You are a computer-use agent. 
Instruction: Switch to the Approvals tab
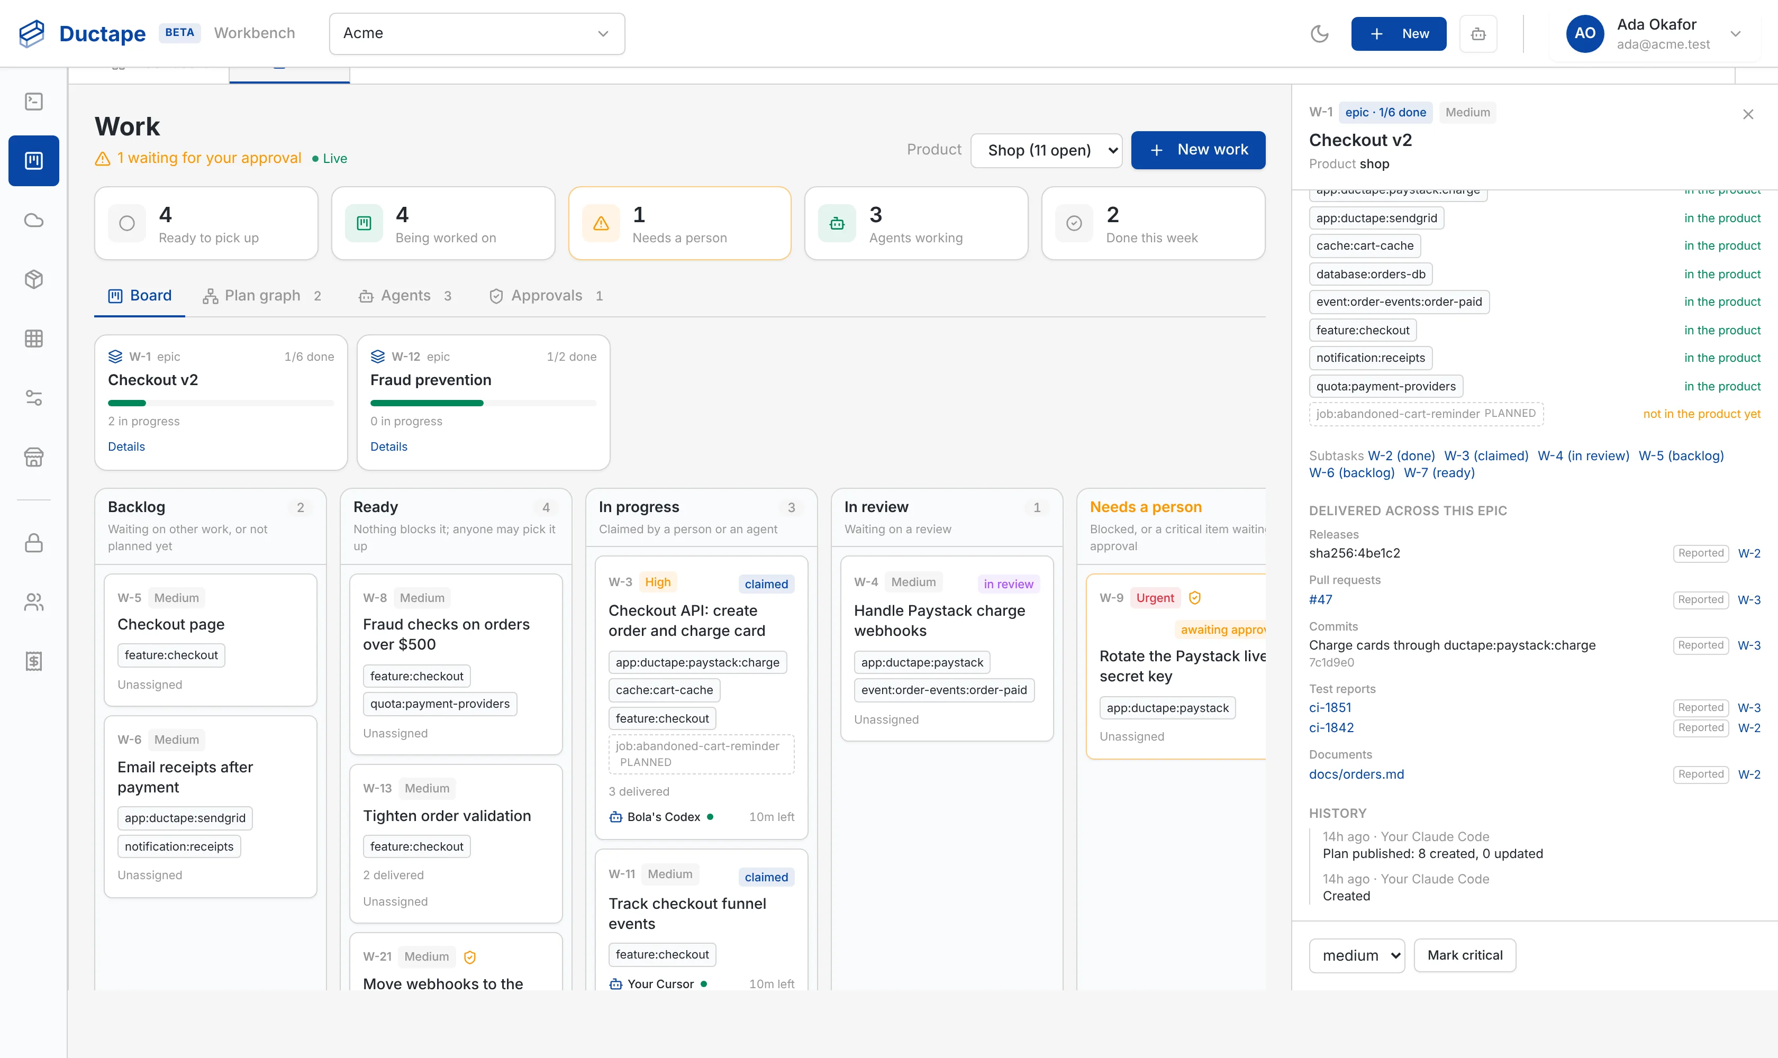pyautogui.click(x=546, y=295)
